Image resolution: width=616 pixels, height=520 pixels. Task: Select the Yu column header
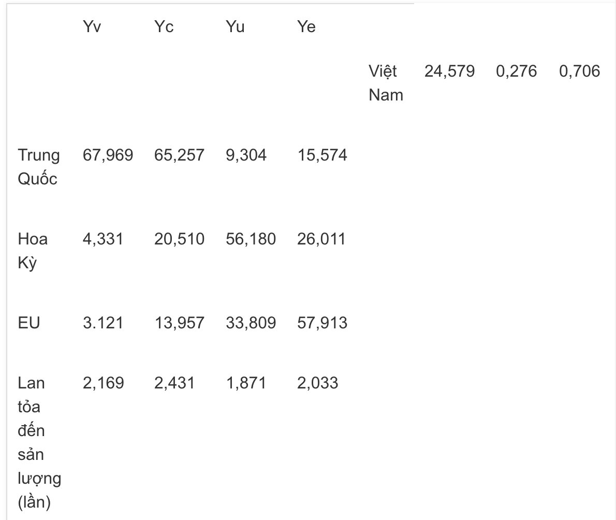235,27
